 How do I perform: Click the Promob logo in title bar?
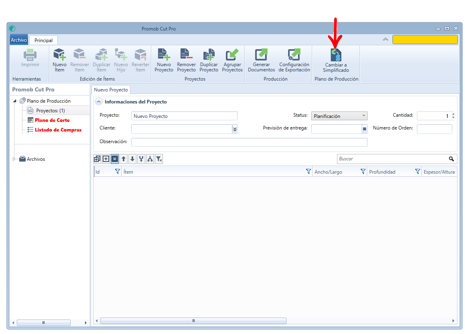click(12, 28)
